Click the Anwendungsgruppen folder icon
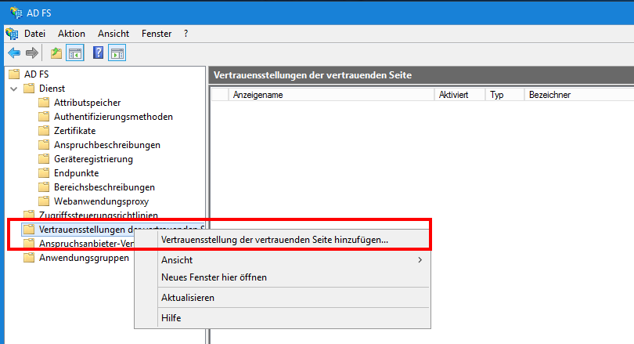 coord(29,258)
